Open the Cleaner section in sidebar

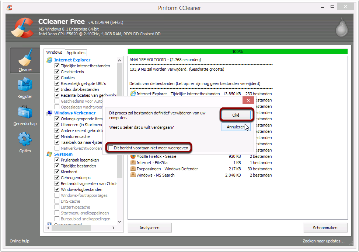point(25,61)
